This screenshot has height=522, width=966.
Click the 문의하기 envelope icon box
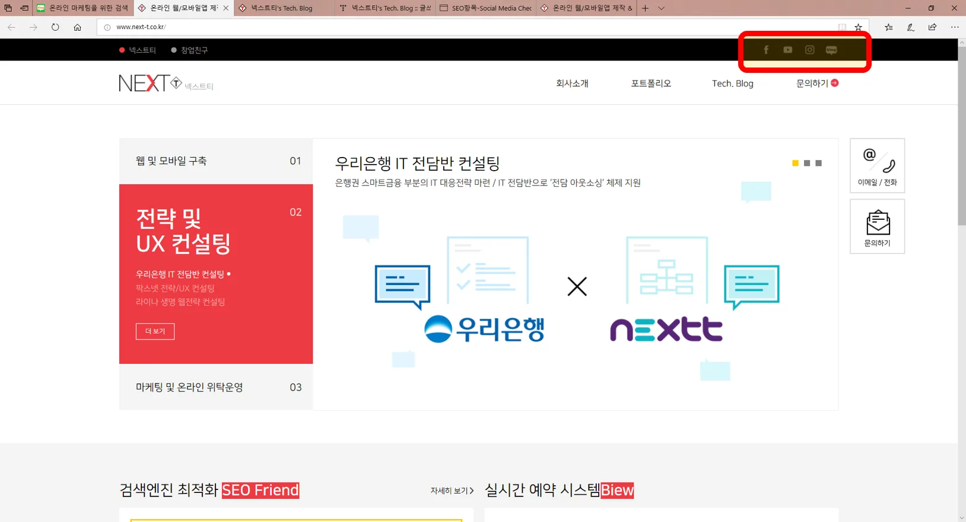[877, 226]
